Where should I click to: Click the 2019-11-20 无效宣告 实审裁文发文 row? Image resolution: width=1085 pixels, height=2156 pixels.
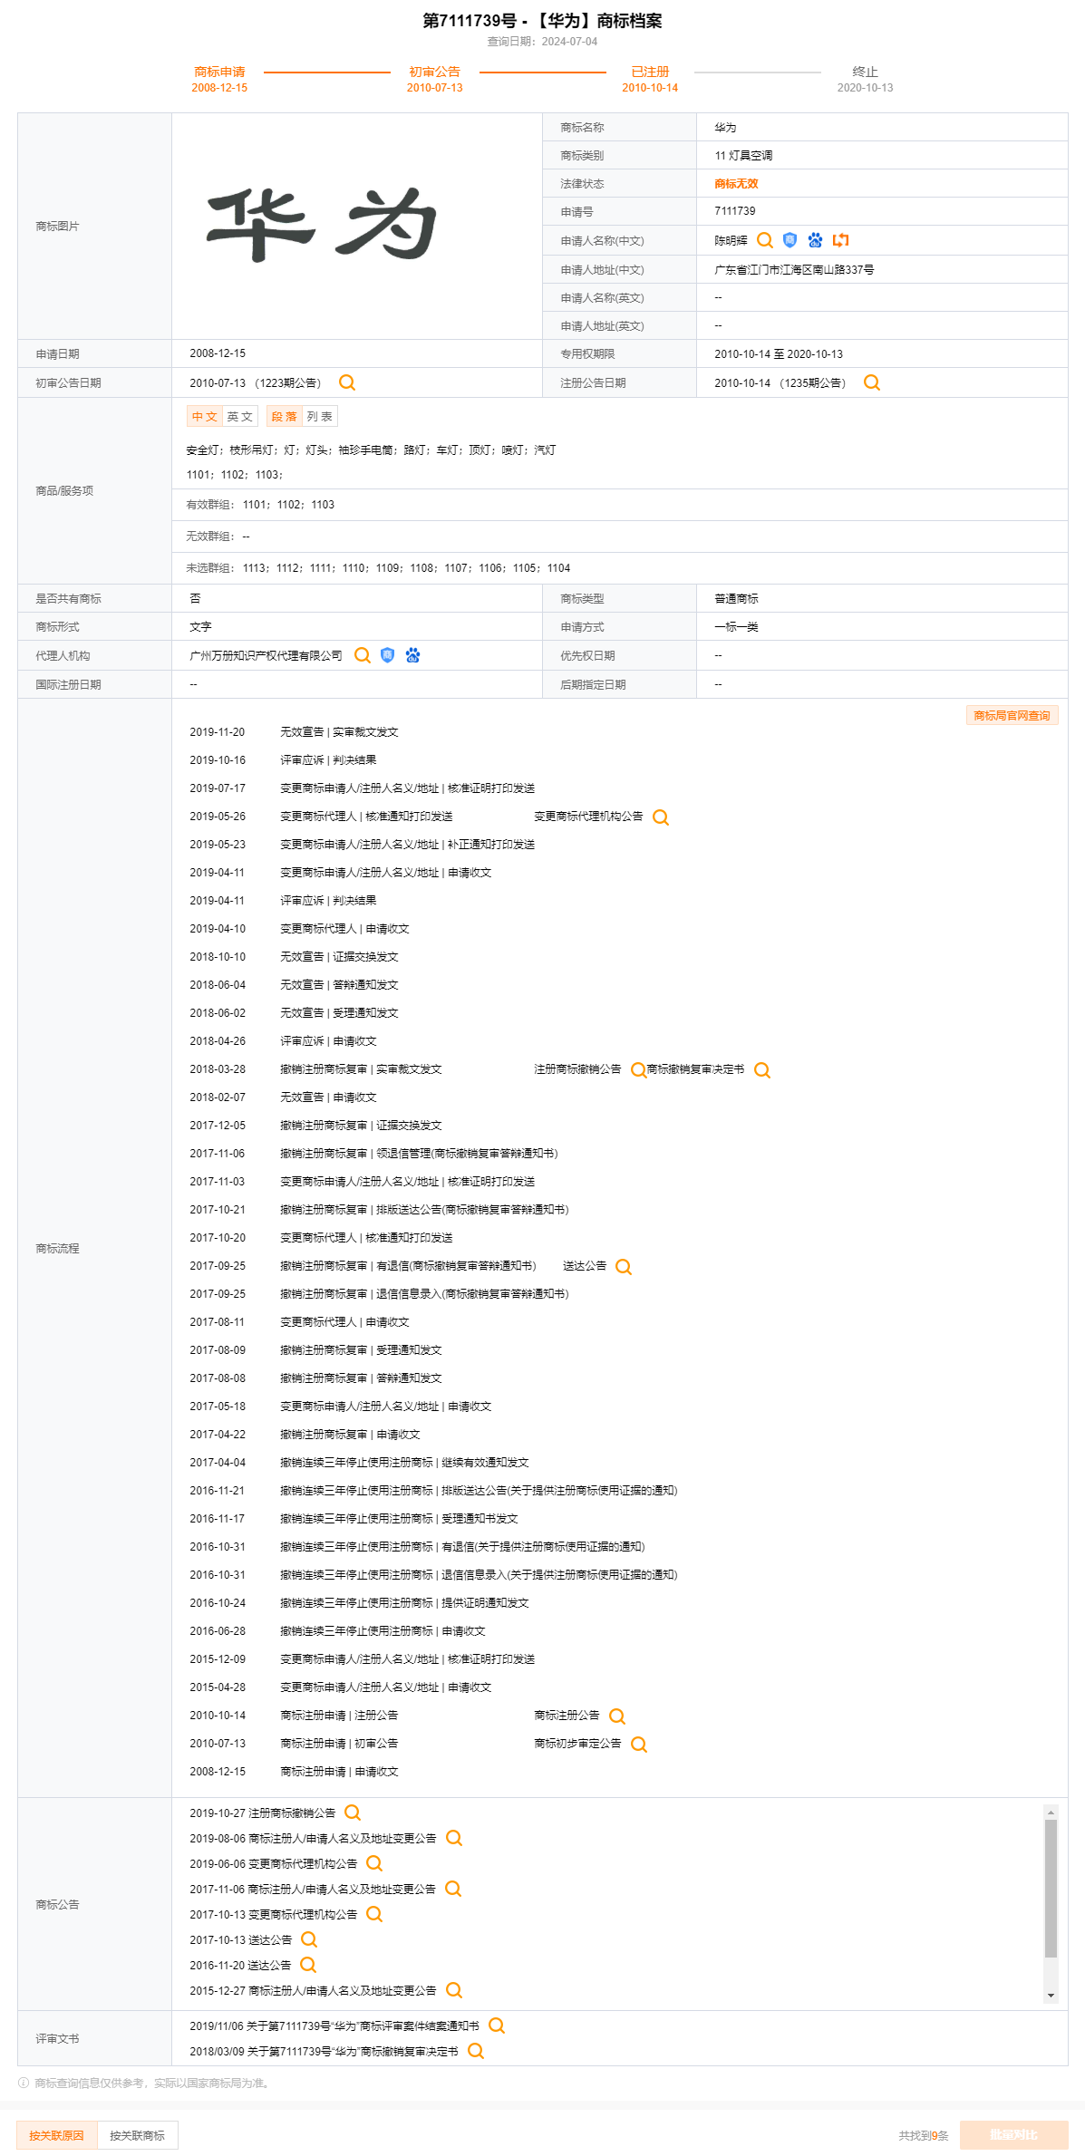point(294,732)
